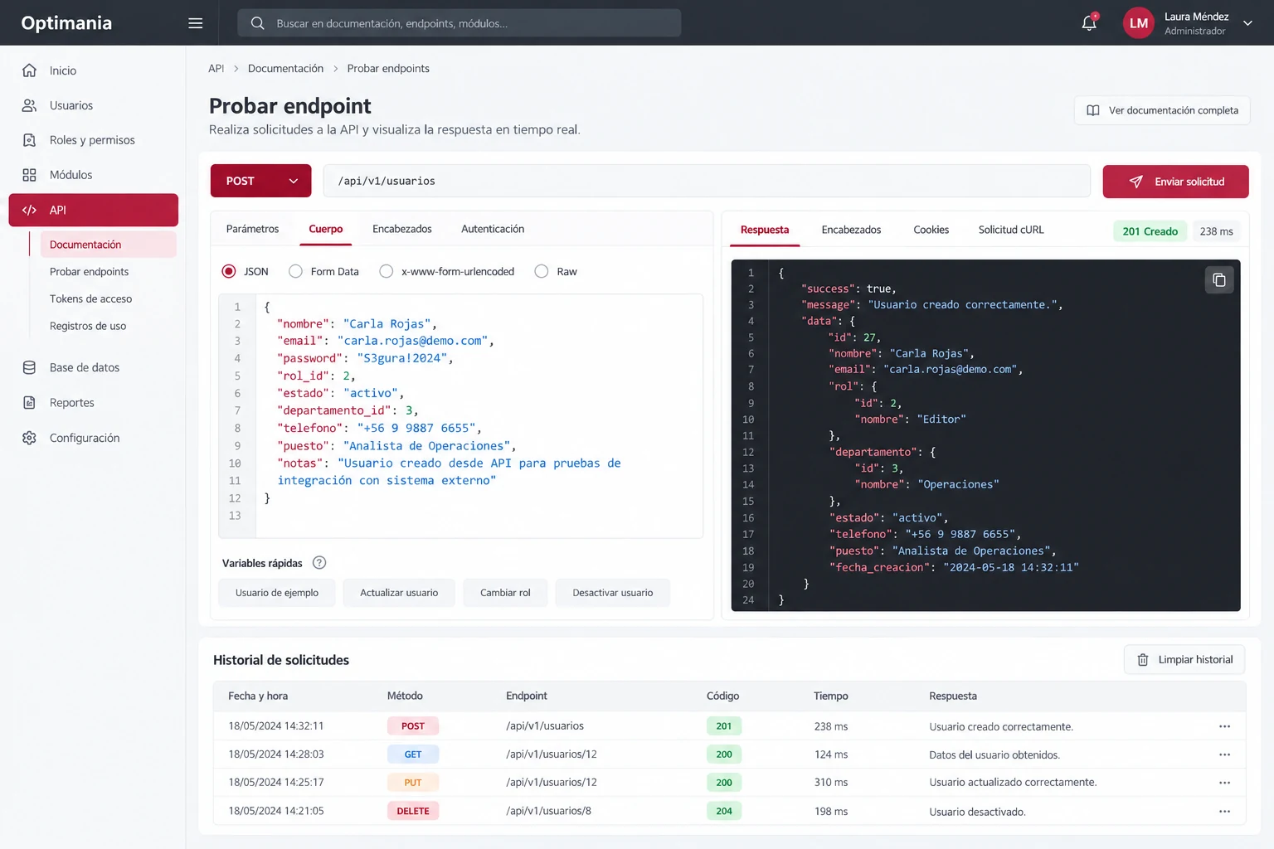Click the Reportes document icon
This screenshot has height=849, width=1274.
click(29, 403)
